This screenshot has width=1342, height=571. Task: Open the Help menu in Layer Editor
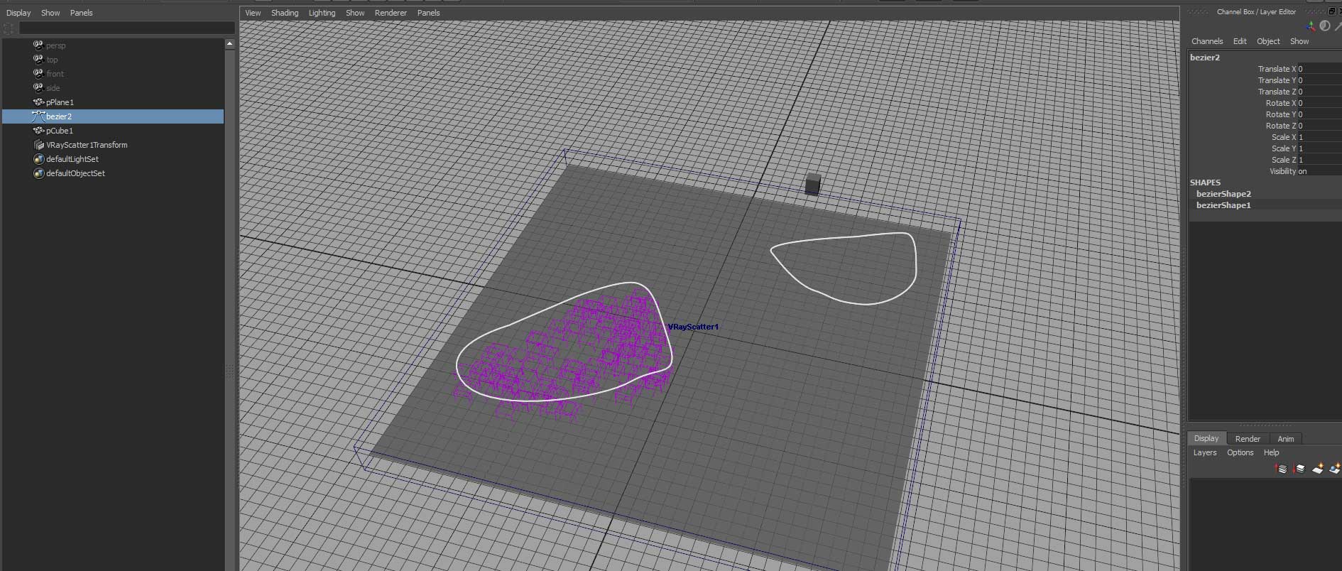(1271, 452)
